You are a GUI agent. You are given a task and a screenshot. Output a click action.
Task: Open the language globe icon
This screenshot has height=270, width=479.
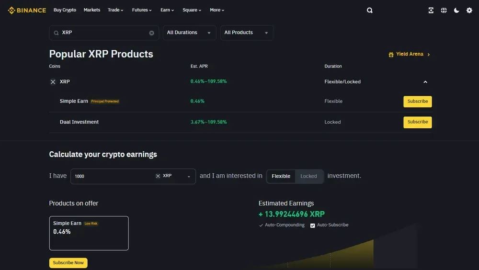[x=444, y=10]
